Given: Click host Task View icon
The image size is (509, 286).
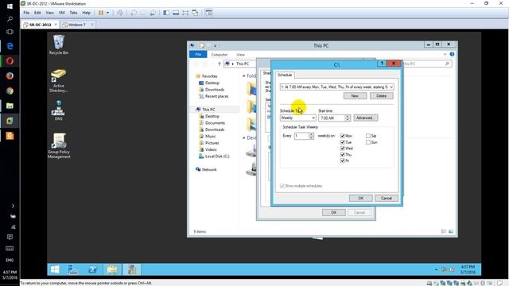Looking at the screenshot, I should coord(10,32).
